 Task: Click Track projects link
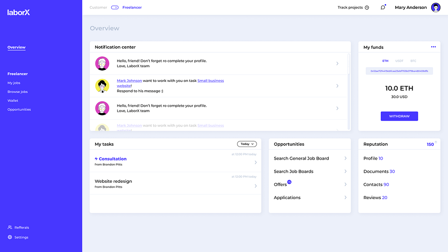[x=350, y=8]
